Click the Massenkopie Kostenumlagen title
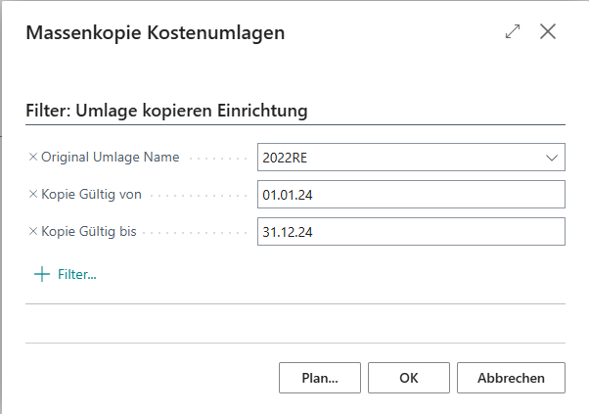The height and width of the screenshot is (414, 589). pos(156,32)
